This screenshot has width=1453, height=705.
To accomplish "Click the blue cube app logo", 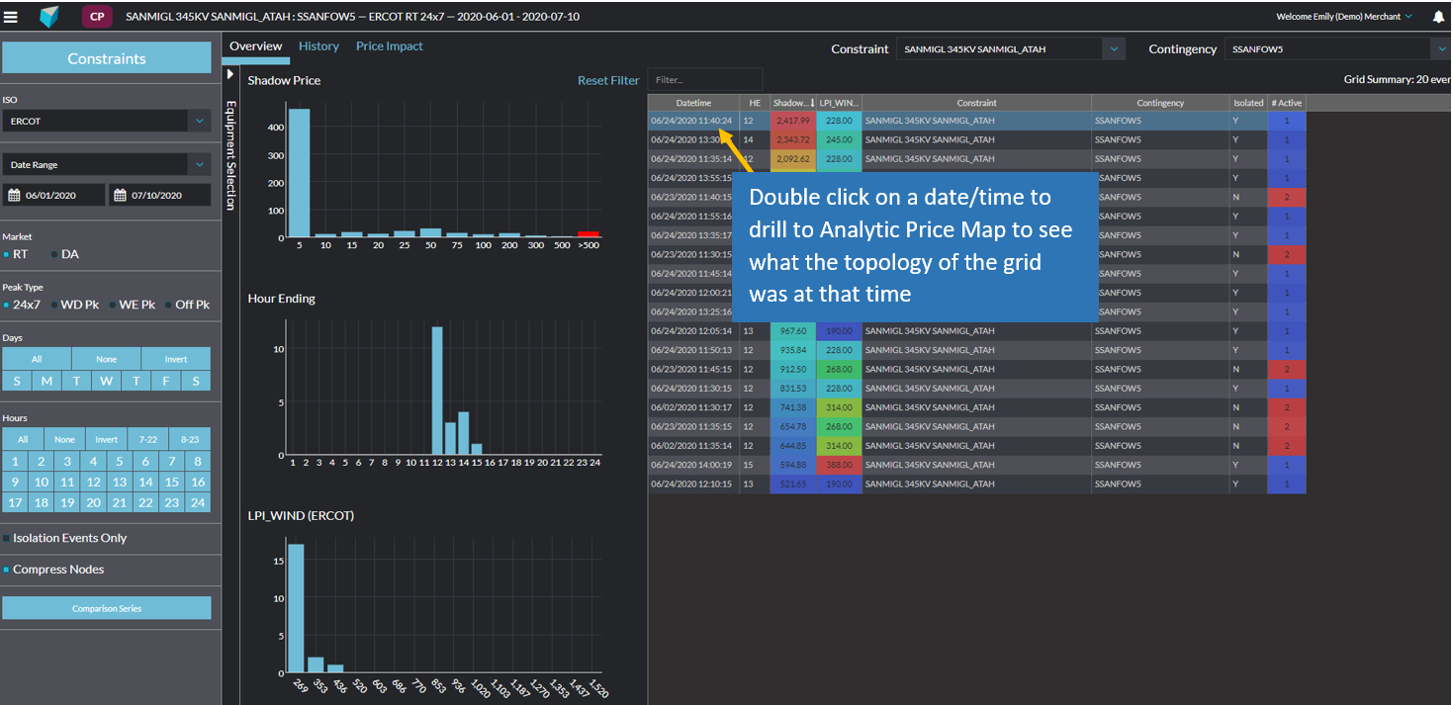I will pyautogui.click(x=49, y=17).
